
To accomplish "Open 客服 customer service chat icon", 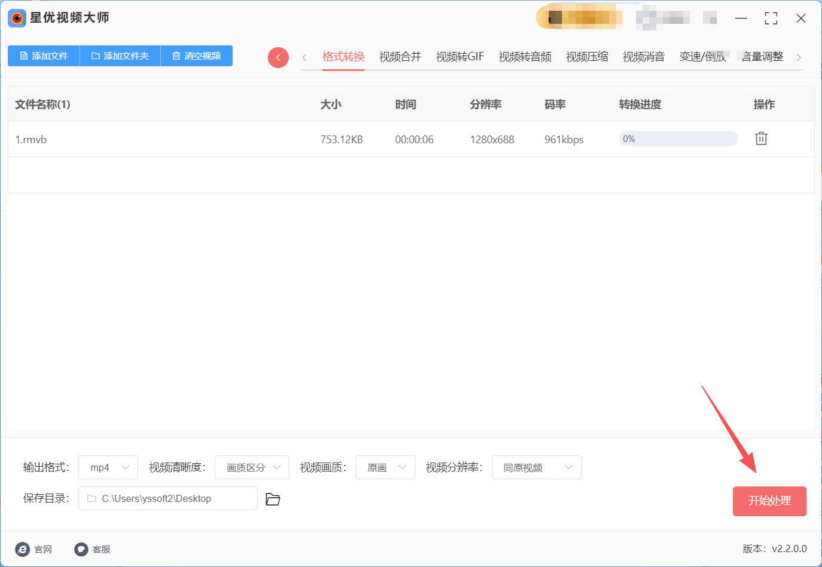I will (81, 549).
